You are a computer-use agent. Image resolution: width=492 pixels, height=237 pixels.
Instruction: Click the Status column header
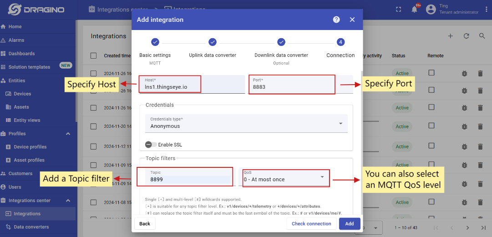coord(398,56)
